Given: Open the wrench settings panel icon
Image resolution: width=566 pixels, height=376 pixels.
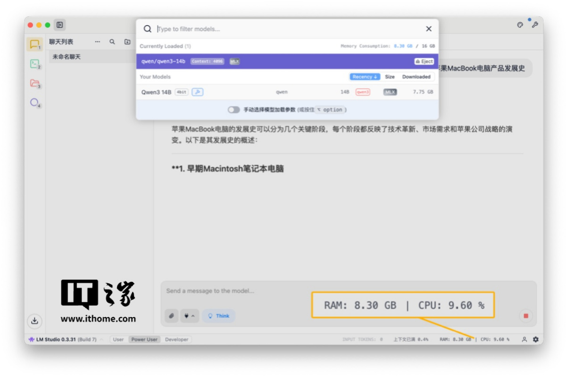Looking at the screenshot, I should tap(534, 25).
